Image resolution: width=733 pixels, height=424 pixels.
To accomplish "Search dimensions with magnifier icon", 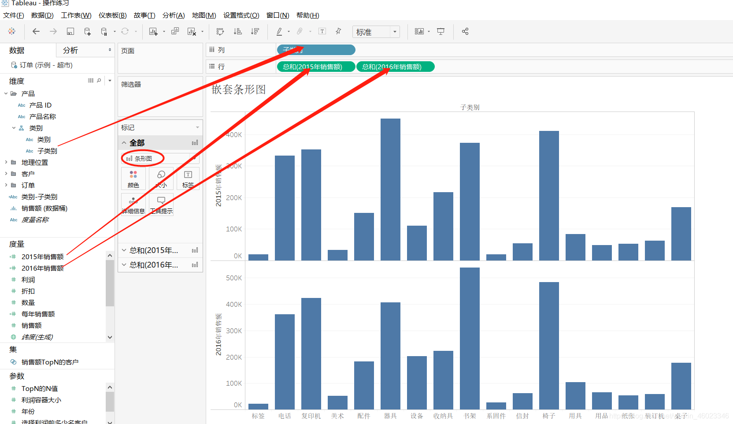I will point(99,81).
